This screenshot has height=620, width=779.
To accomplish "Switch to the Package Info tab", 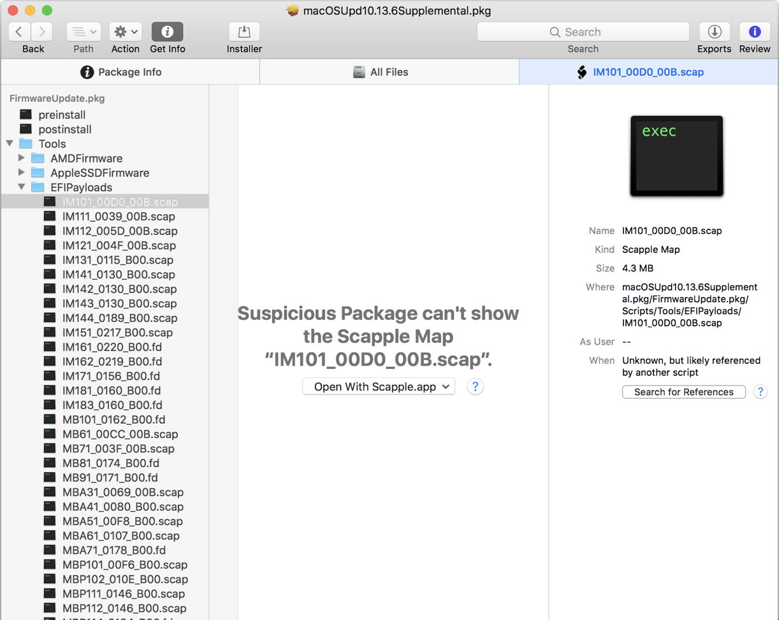I will (x=130, y=72).
